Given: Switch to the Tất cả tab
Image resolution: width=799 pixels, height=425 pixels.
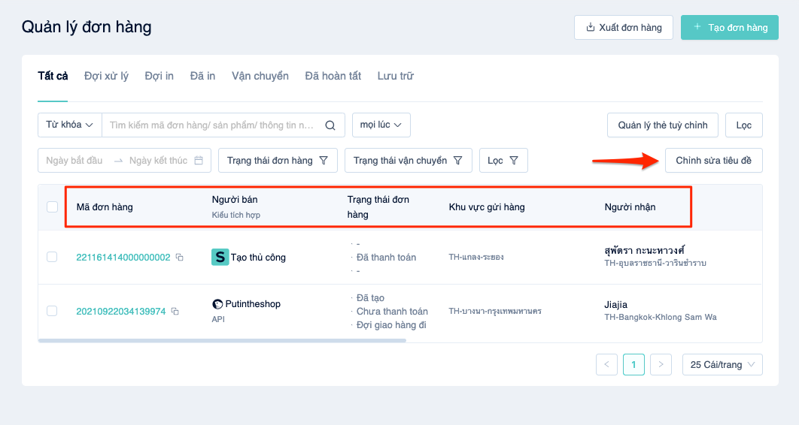Looking at the screenshot, I should click(x=53, y=77).
